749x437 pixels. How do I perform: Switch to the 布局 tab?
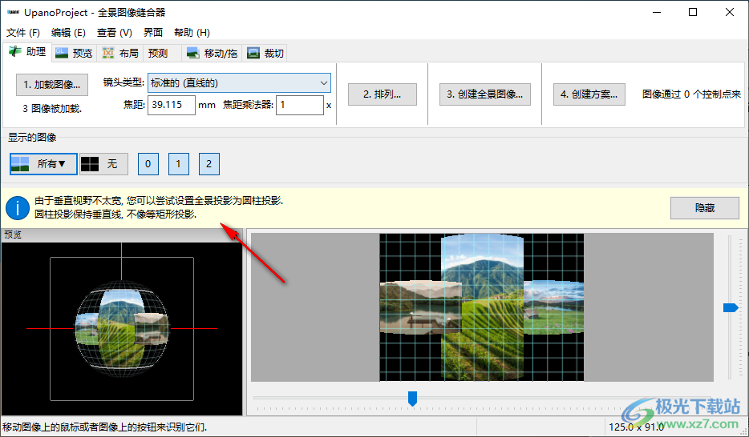pyautogui.click(x=120, y=53)
